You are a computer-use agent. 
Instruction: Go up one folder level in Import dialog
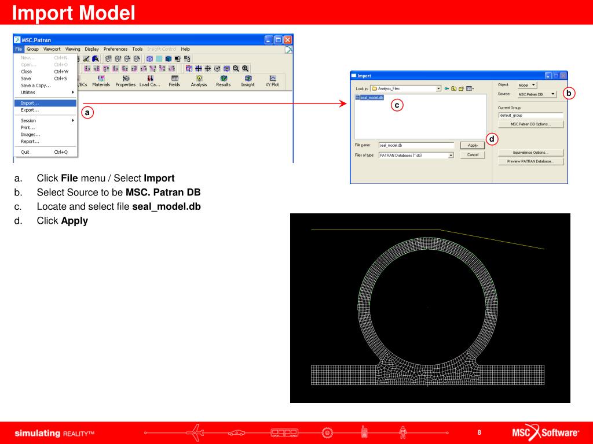click(x=454, y=88)
